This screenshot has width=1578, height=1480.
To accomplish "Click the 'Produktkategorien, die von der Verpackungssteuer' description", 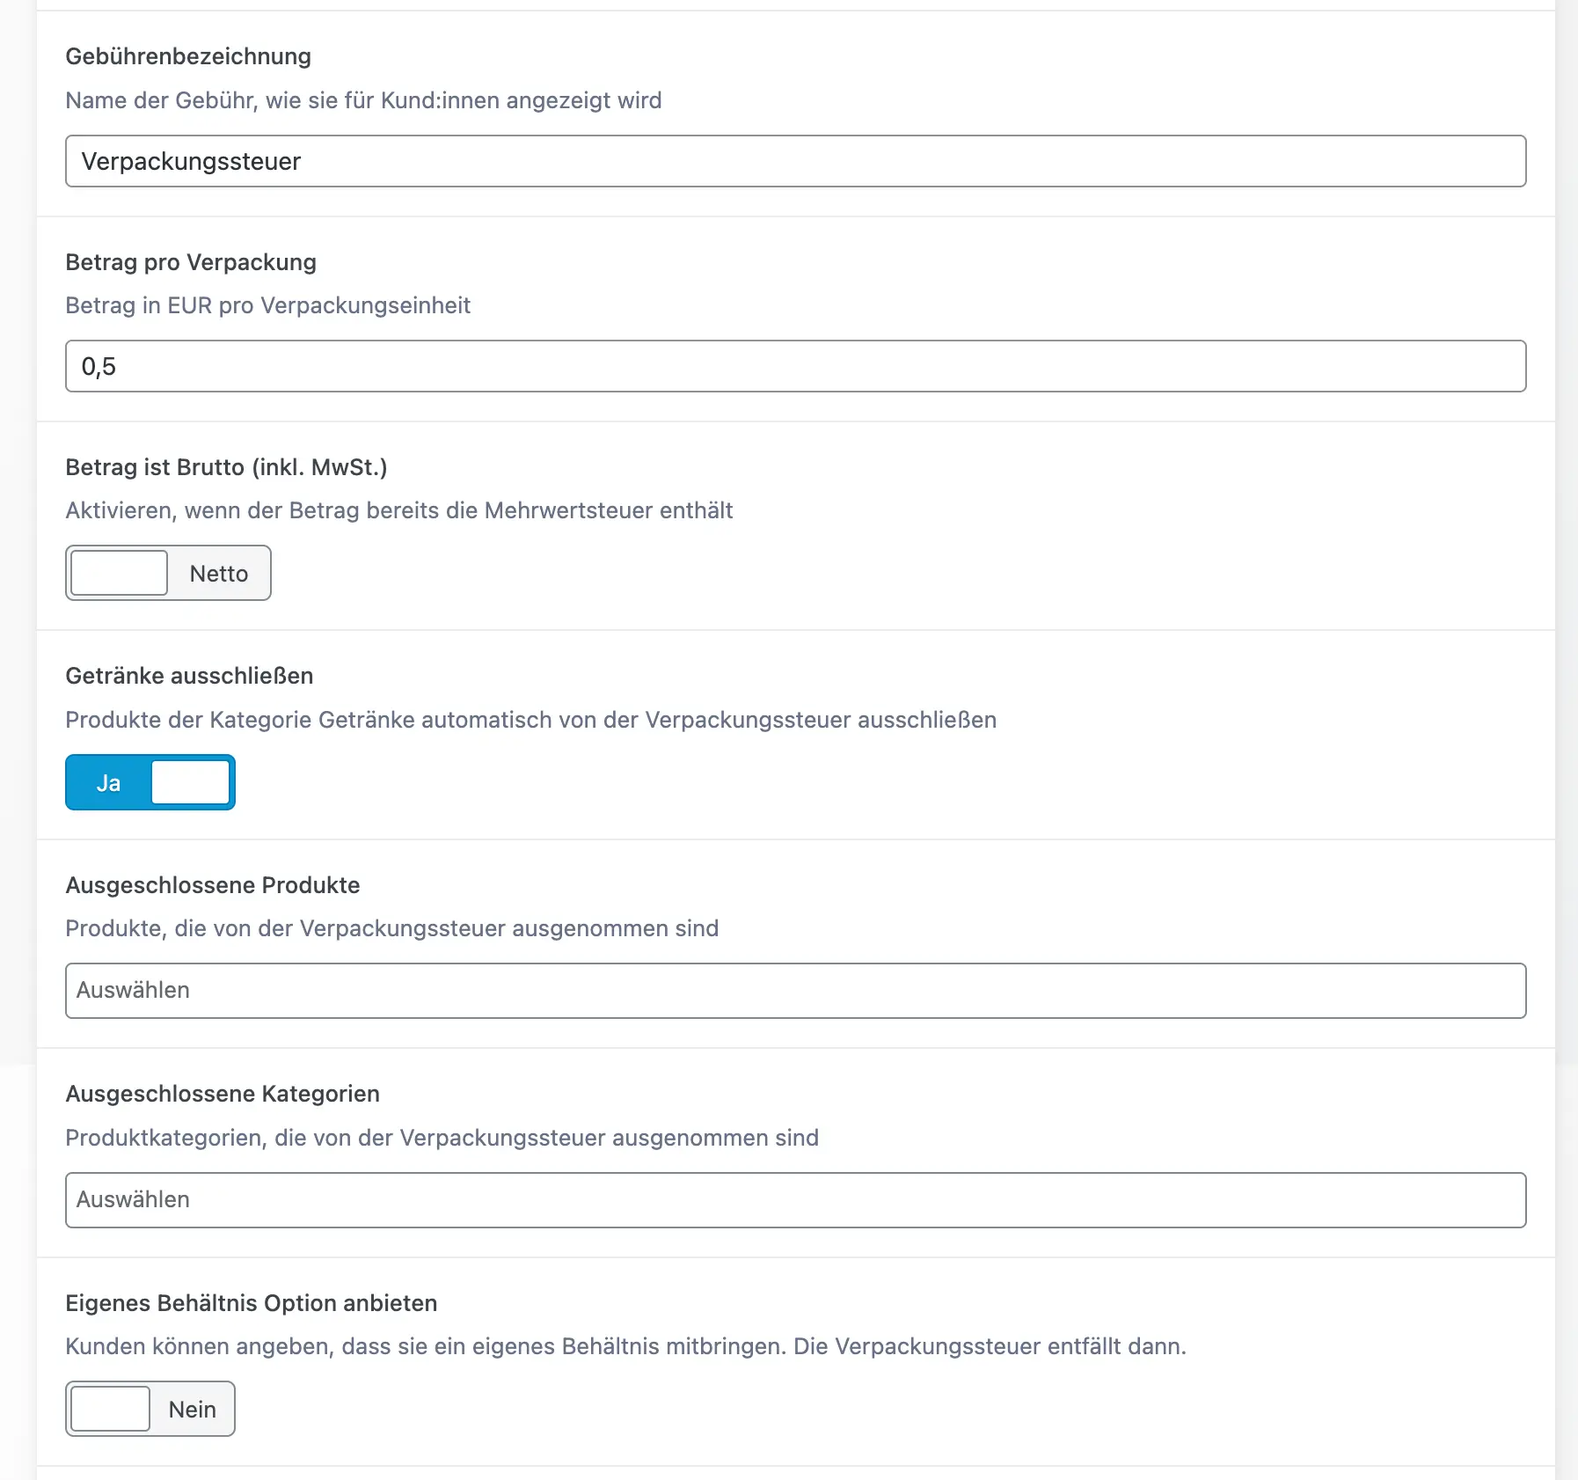I will coord(442,1138).
